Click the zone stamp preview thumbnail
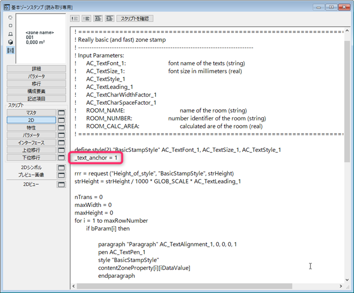 41,38
